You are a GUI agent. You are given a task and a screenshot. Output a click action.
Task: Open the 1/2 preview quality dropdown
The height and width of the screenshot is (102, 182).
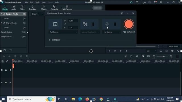(x=151, y=51)
